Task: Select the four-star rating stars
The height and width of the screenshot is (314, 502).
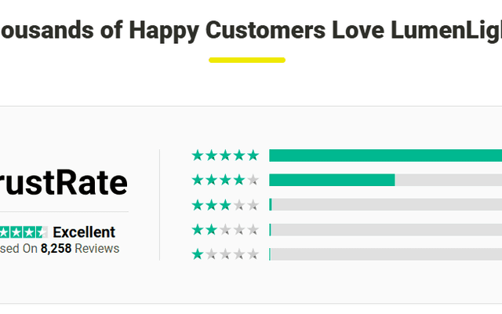Action: 225,180
